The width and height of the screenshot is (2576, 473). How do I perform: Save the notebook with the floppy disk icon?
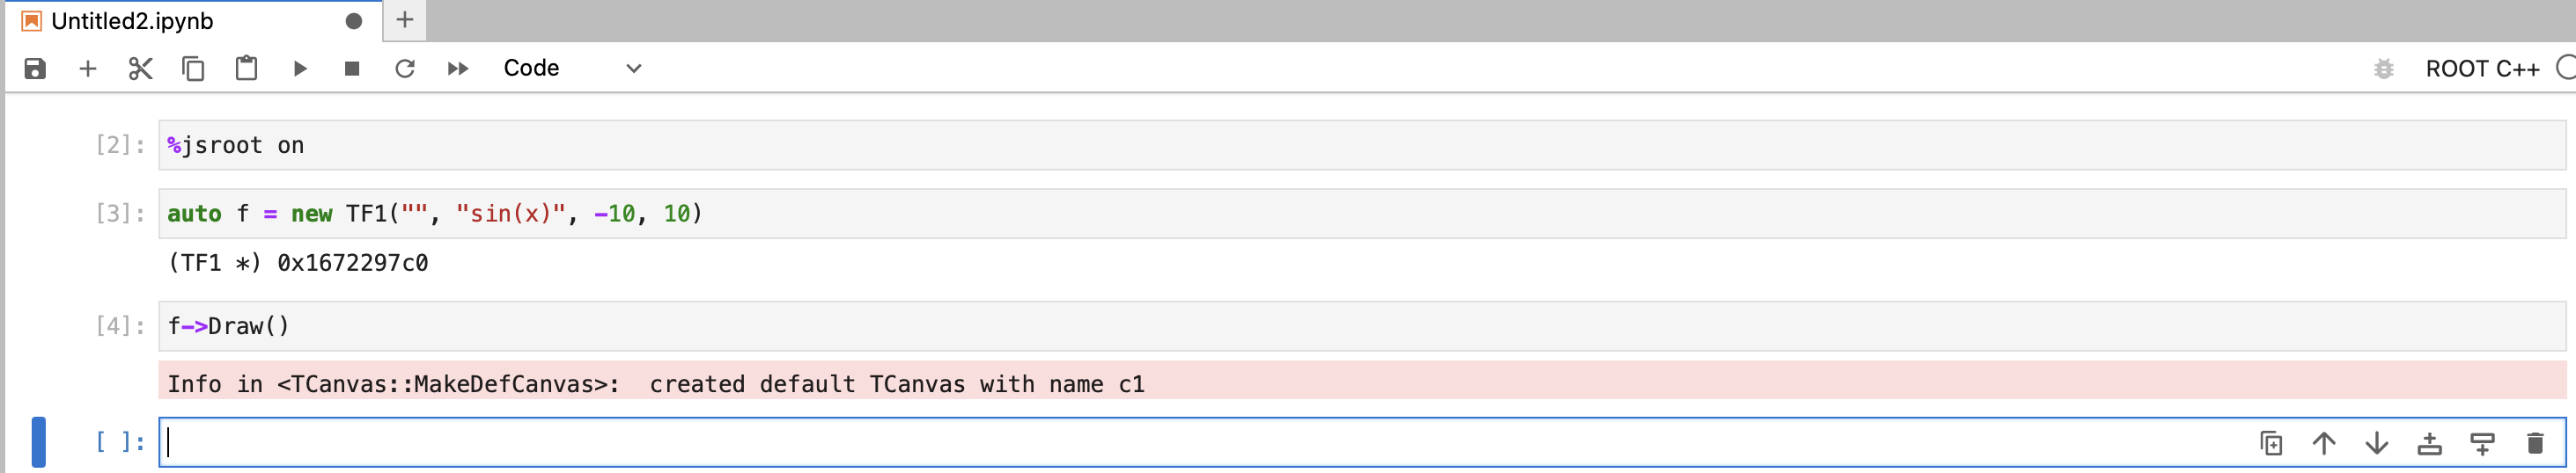(35, 68)
